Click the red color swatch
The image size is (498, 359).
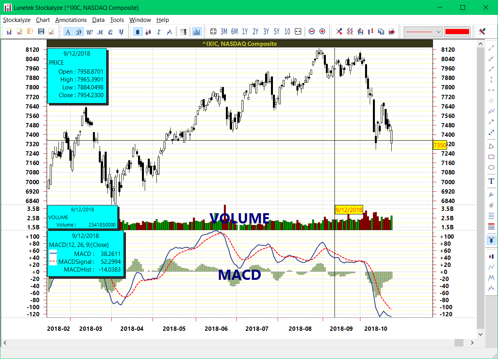457,31
